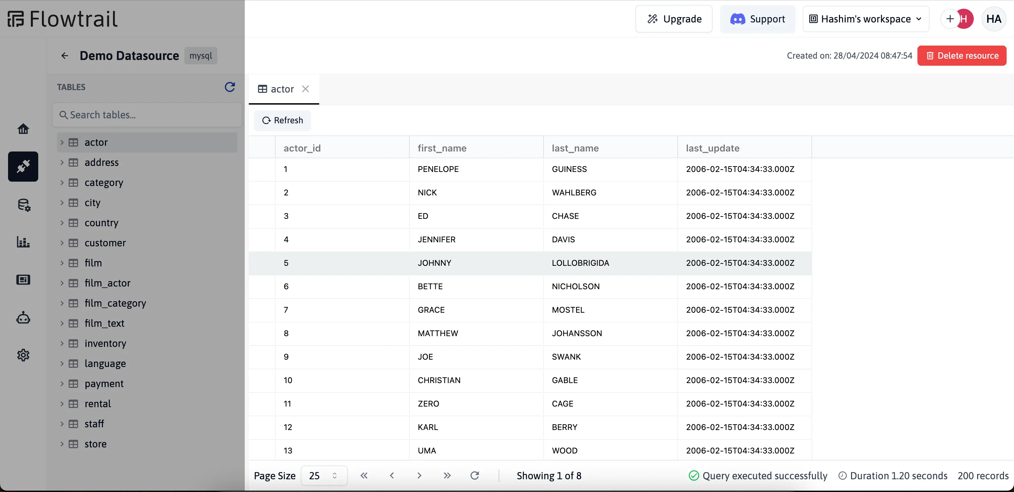
Task: Close the actor tab
Action: pyautogui.click(x=305, y=89)
